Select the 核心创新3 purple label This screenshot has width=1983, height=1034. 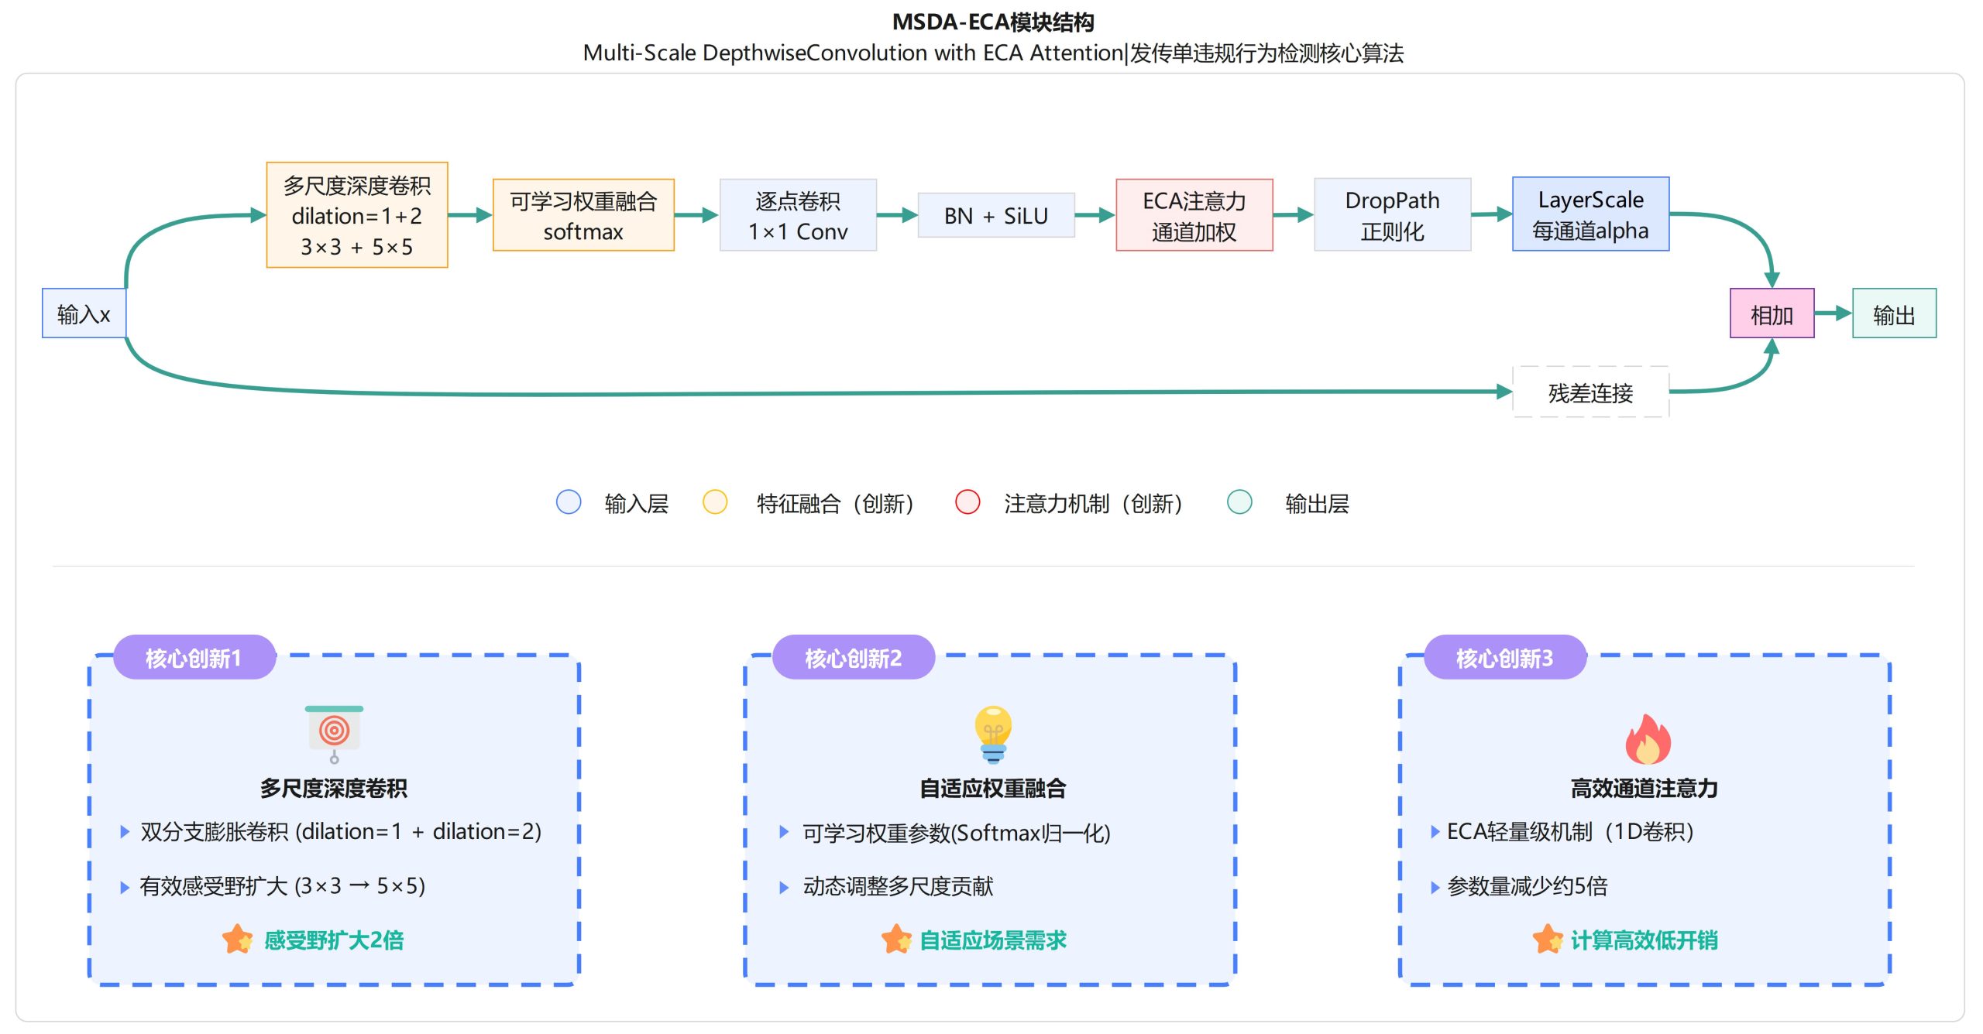[1504, 658]
